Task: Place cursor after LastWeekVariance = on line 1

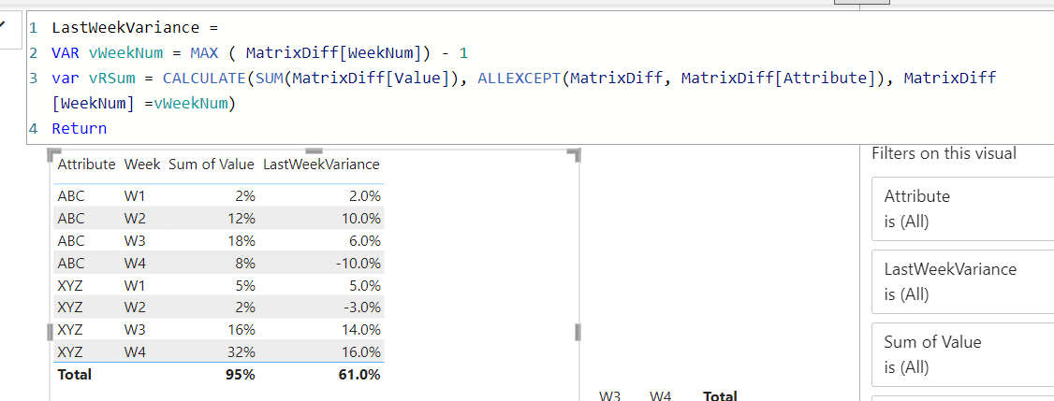Action: (x=219, y=27)
